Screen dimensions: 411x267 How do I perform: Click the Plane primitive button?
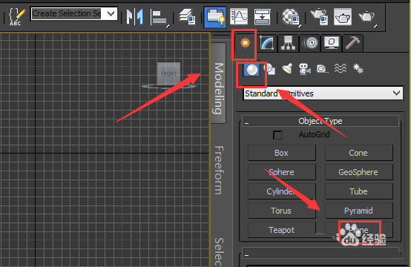(x=359, y=230)
